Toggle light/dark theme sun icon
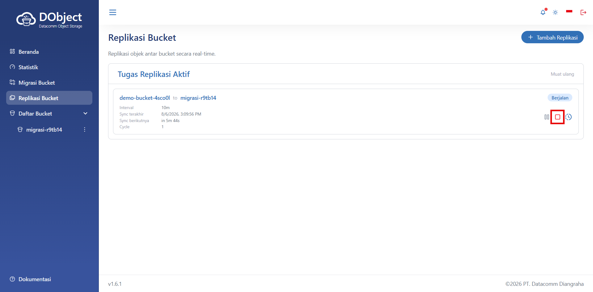Viewport: 593px width, 292px height. pos(555,12)
